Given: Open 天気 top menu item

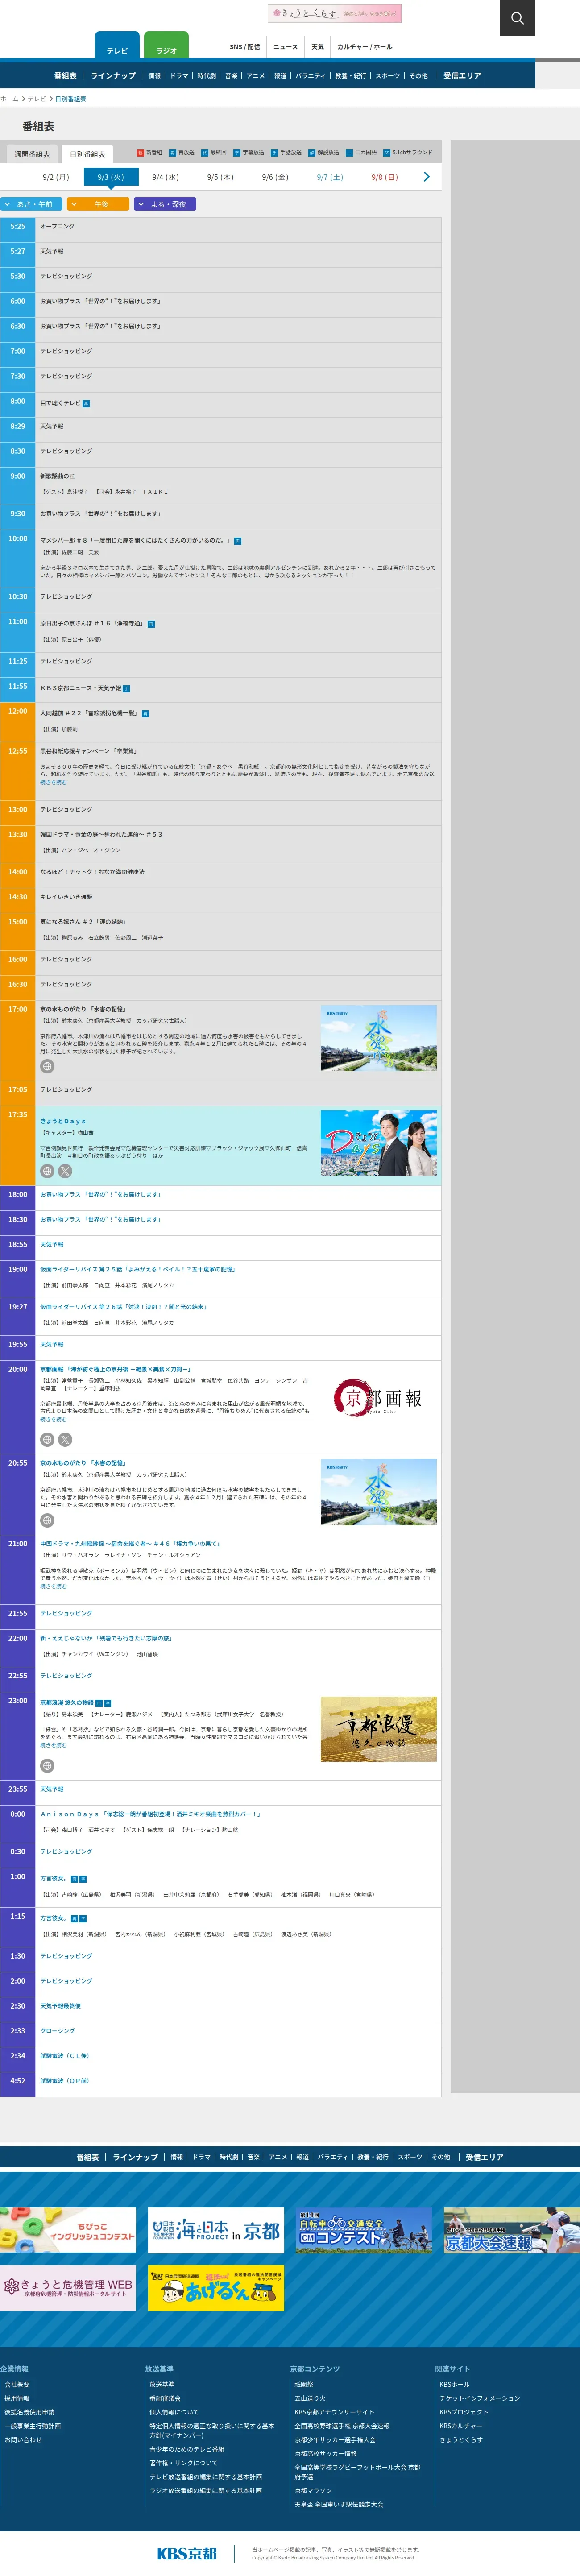Looking at the screenshot, I should 317,47.
